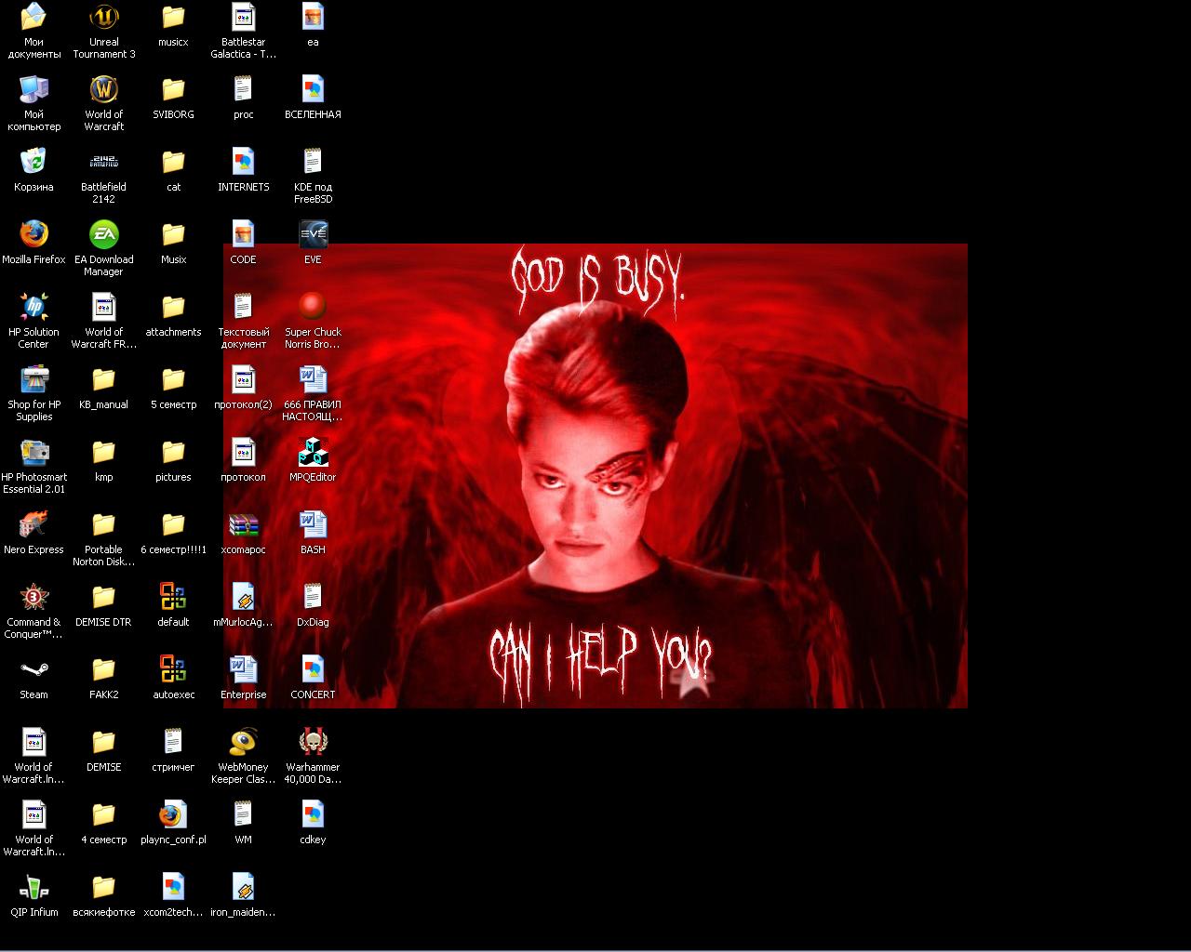Screen dimensions: 1191x952
Task: Open the BASH Word document
Action: click(313, 524)
